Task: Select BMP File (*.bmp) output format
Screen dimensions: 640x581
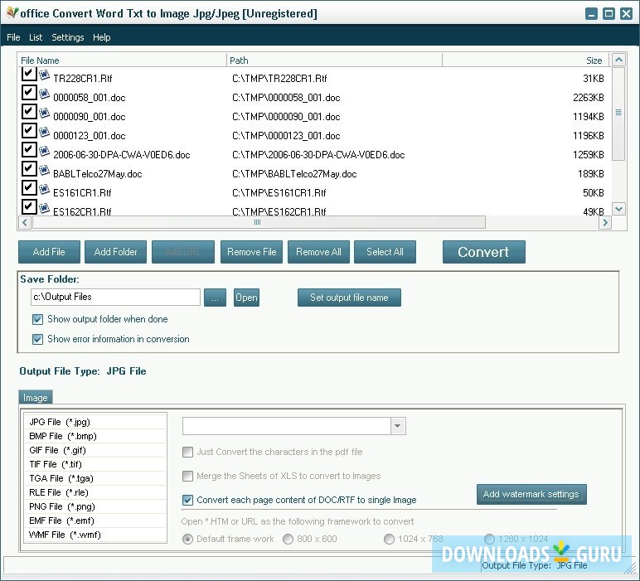Action: tap(95, 436)
